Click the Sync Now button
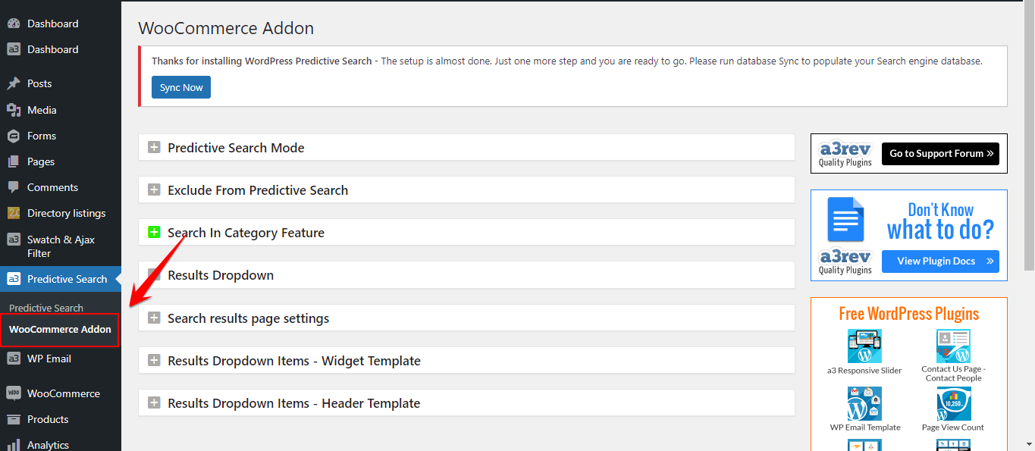Screen dimensions: 1035x451 (181, 87)
